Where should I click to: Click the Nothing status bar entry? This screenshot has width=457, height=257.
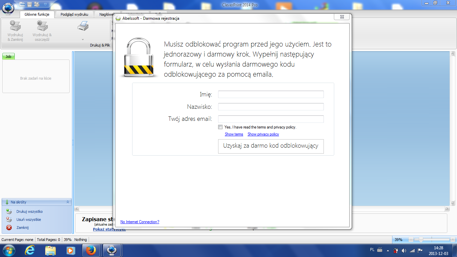[81, 240]
